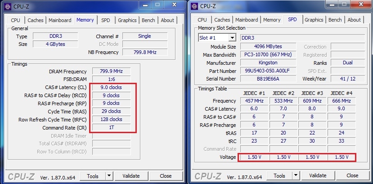The width and height of the screenshot is (373, 184).
Task: Open the CPU tab in right window
Action: click(x=202, y=20)
